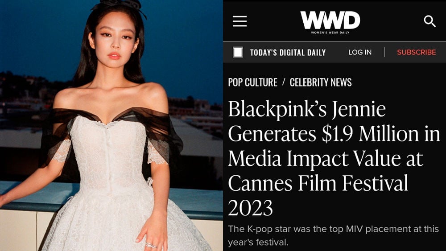This screenshot has width=446, height=251.
Task: Click the K-pop star subtitle text
Action: [333, 236]
